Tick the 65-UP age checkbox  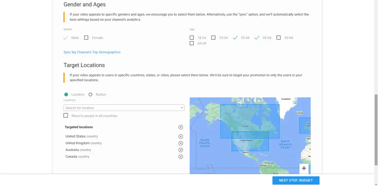(x=192, y=44)
